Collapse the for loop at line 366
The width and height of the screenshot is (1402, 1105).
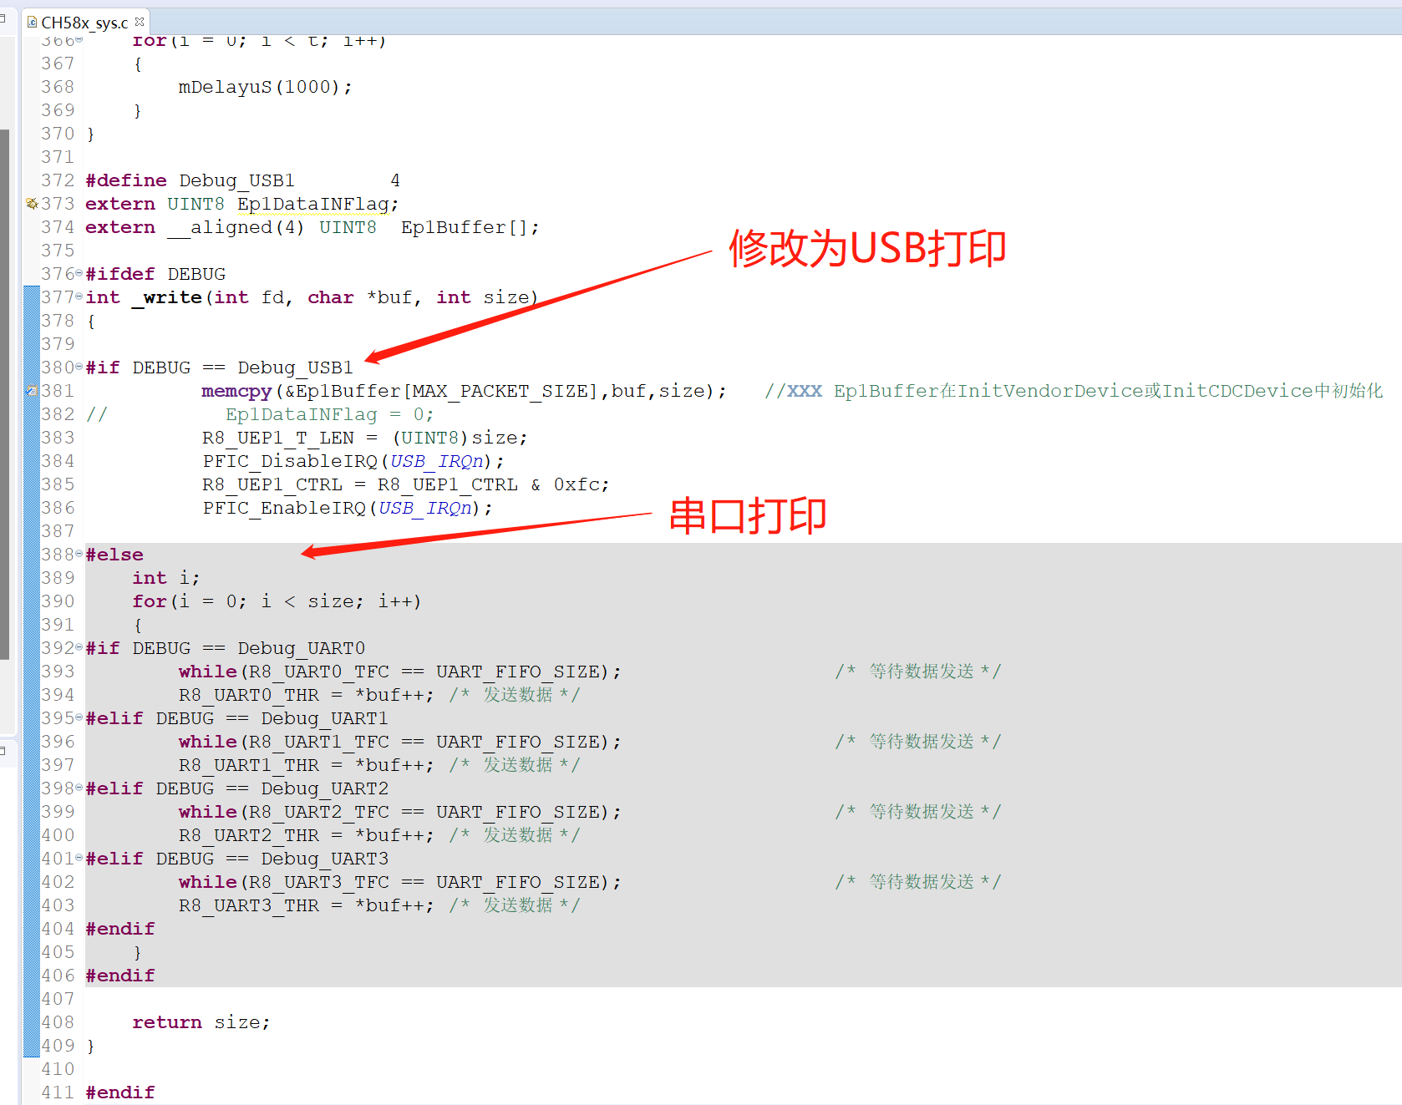click(x=79, y=40)
